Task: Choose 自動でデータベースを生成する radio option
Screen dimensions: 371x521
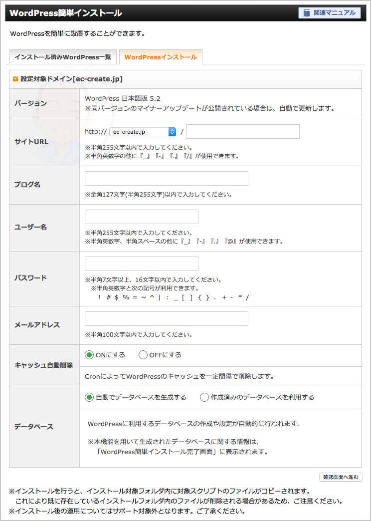Action: click(89, 397)
